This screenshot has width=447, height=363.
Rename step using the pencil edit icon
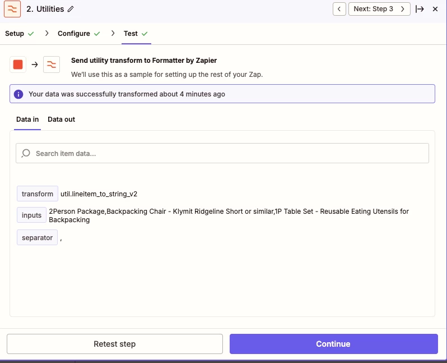pos(71,9)
